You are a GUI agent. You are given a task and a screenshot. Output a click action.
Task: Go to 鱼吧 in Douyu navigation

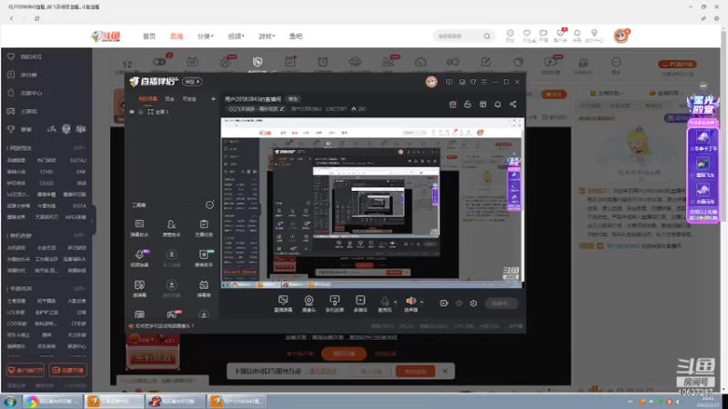point(295,36)
